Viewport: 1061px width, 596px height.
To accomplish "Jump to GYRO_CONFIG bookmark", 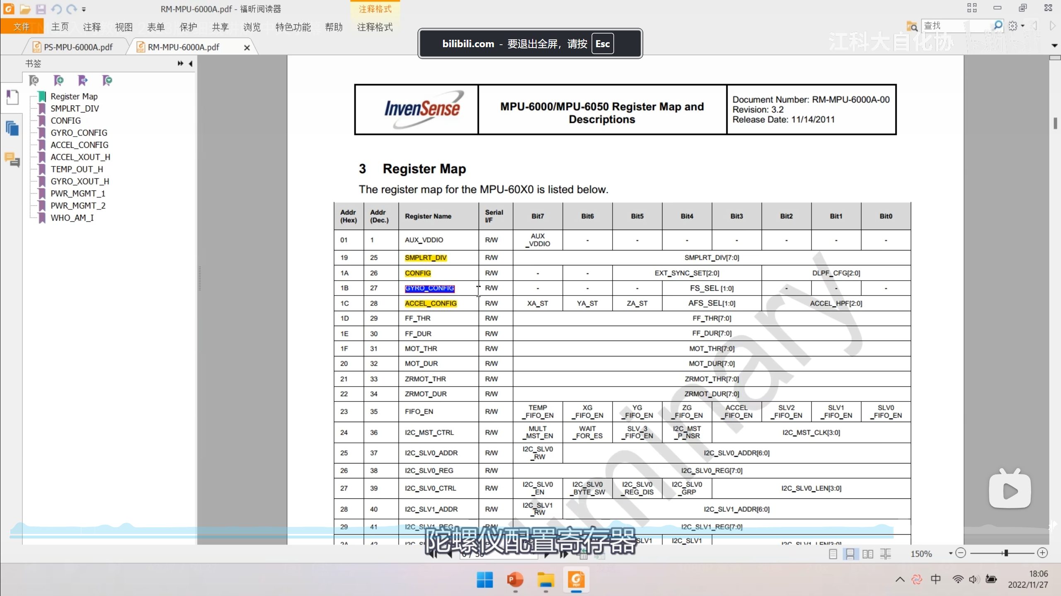I will (x=79, y=133).
